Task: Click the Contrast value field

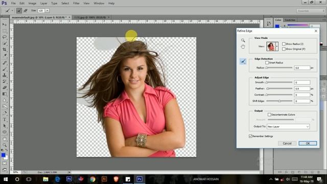Action: click(x=302, y=95)
